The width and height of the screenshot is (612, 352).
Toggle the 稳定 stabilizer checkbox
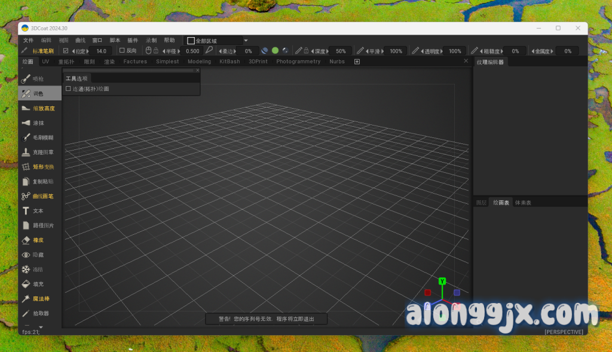(66, 51)
